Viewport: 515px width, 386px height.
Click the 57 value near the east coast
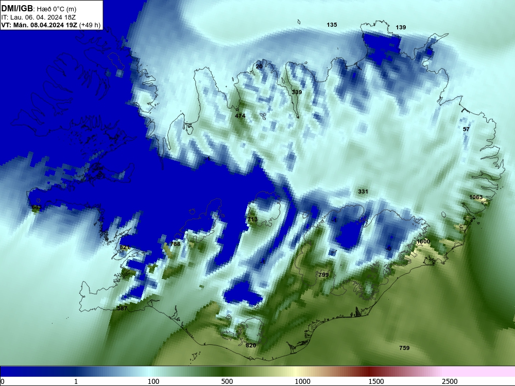(466, 129)
